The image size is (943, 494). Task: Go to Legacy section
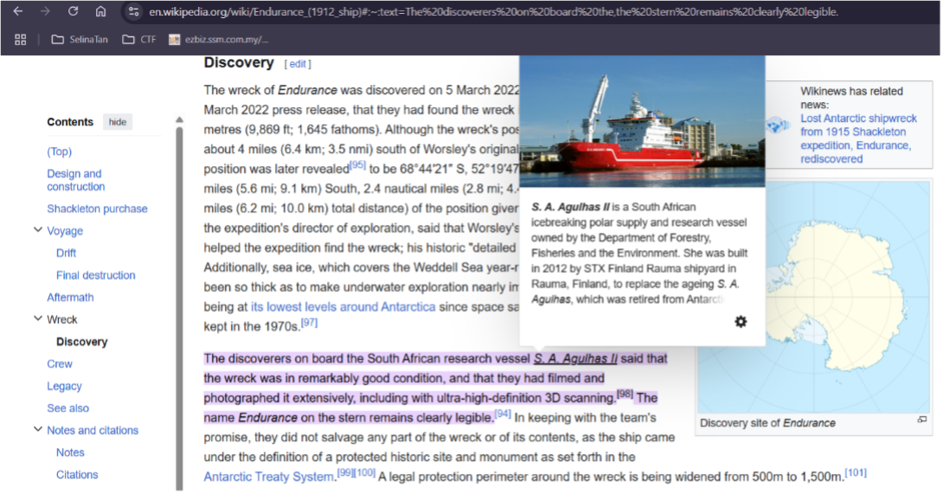(64, 387)
